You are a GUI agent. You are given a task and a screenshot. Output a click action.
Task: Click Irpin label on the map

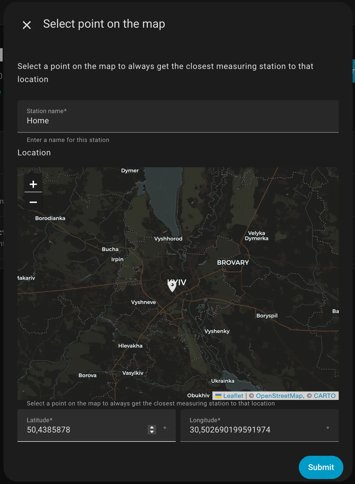coord(117,259)
